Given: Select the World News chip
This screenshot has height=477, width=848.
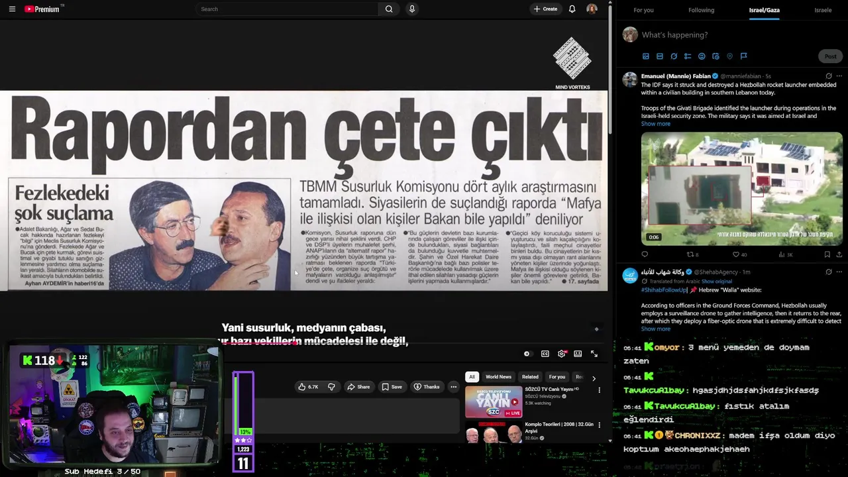Looking at the screenshot, I should (498, 377).
